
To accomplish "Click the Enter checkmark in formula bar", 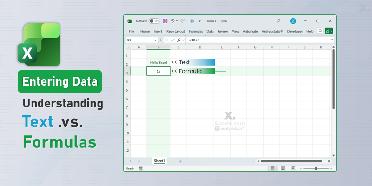I will pos(173,40).
